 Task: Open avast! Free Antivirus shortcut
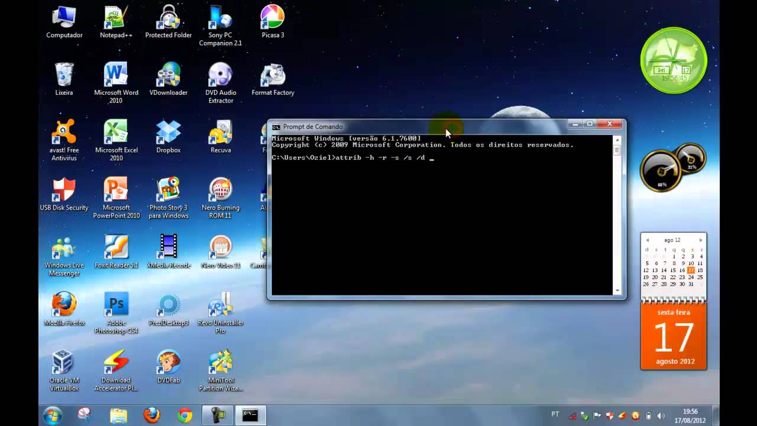[64, 141]
